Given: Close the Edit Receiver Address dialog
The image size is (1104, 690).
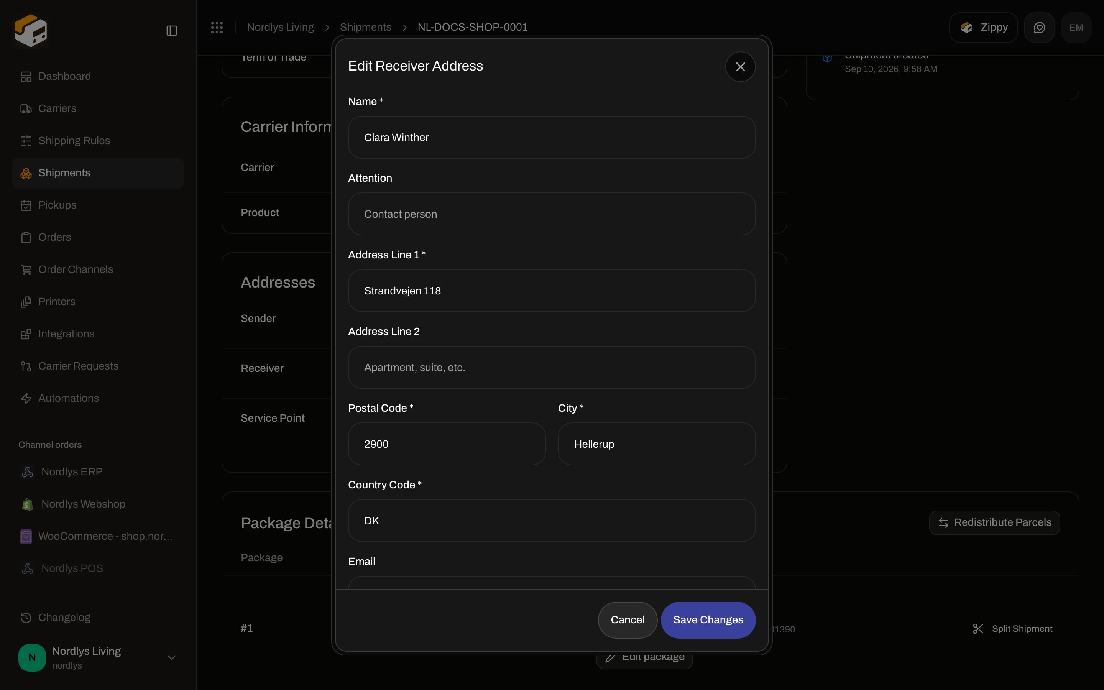Looking at the screenshot, I should point(740,67).
